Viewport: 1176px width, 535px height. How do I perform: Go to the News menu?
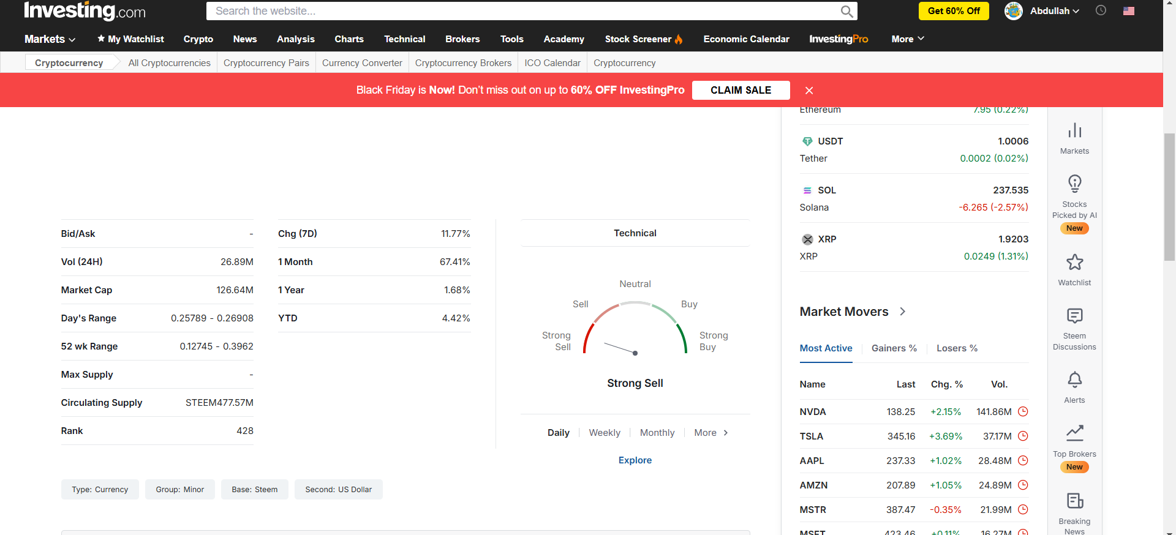pos(245,39)
